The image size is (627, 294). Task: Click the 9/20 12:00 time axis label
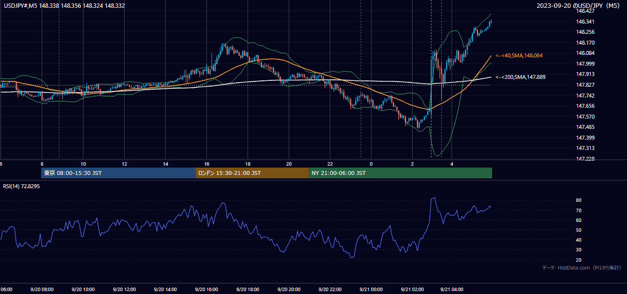point(124,289)
